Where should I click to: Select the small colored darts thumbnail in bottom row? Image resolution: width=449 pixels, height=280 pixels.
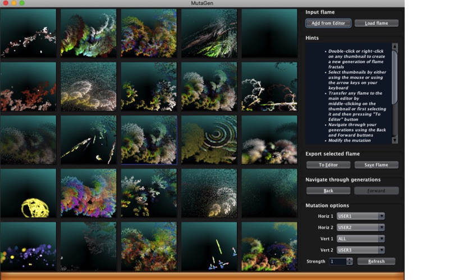209,246
